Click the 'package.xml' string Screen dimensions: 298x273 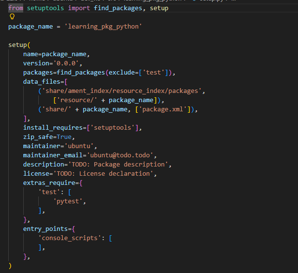point(163,109)
